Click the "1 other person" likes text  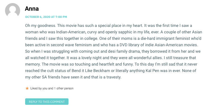[x=64, y=88]
